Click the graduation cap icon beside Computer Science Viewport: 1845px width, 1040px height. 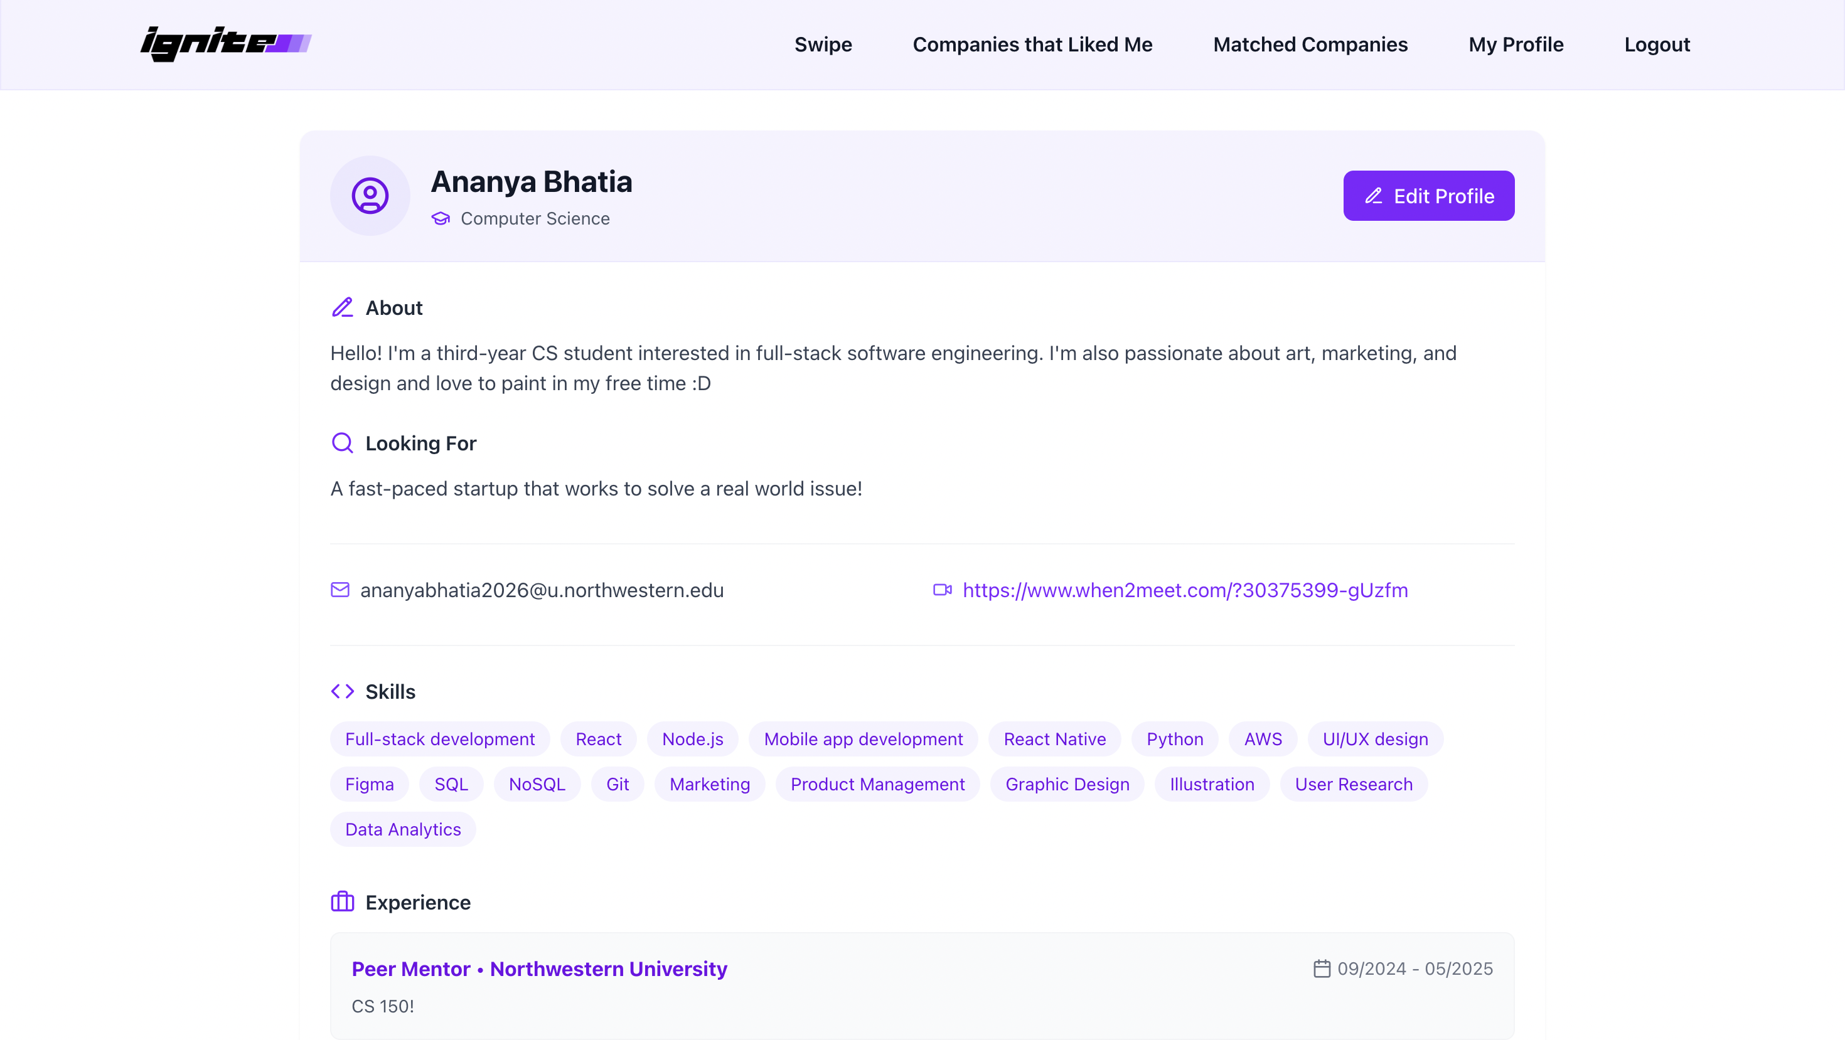click(x=441, y=218)
